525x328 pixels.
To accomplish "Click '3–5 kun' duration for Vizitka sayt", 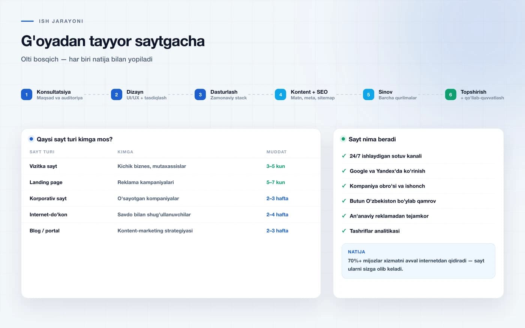I will (276, 166).
